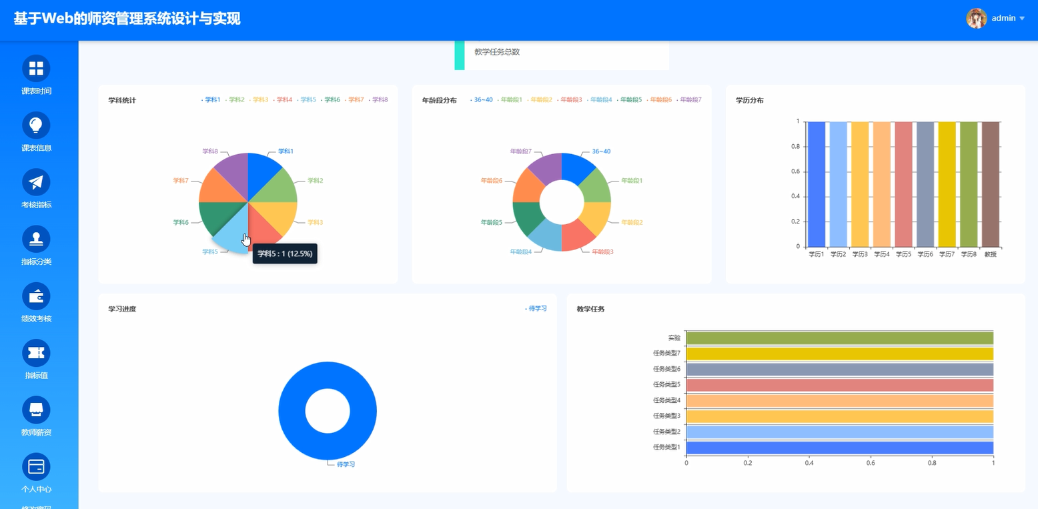Viewport: 1038px width, 509px height.
Task: Click the 任务类型5 red bar
Action: 840,385
